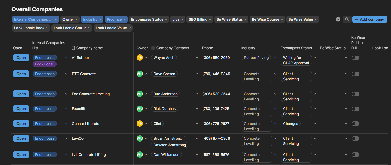Open the SEO Billing filter menu
This screenshot has height=165, width=391.
point(200,19)
